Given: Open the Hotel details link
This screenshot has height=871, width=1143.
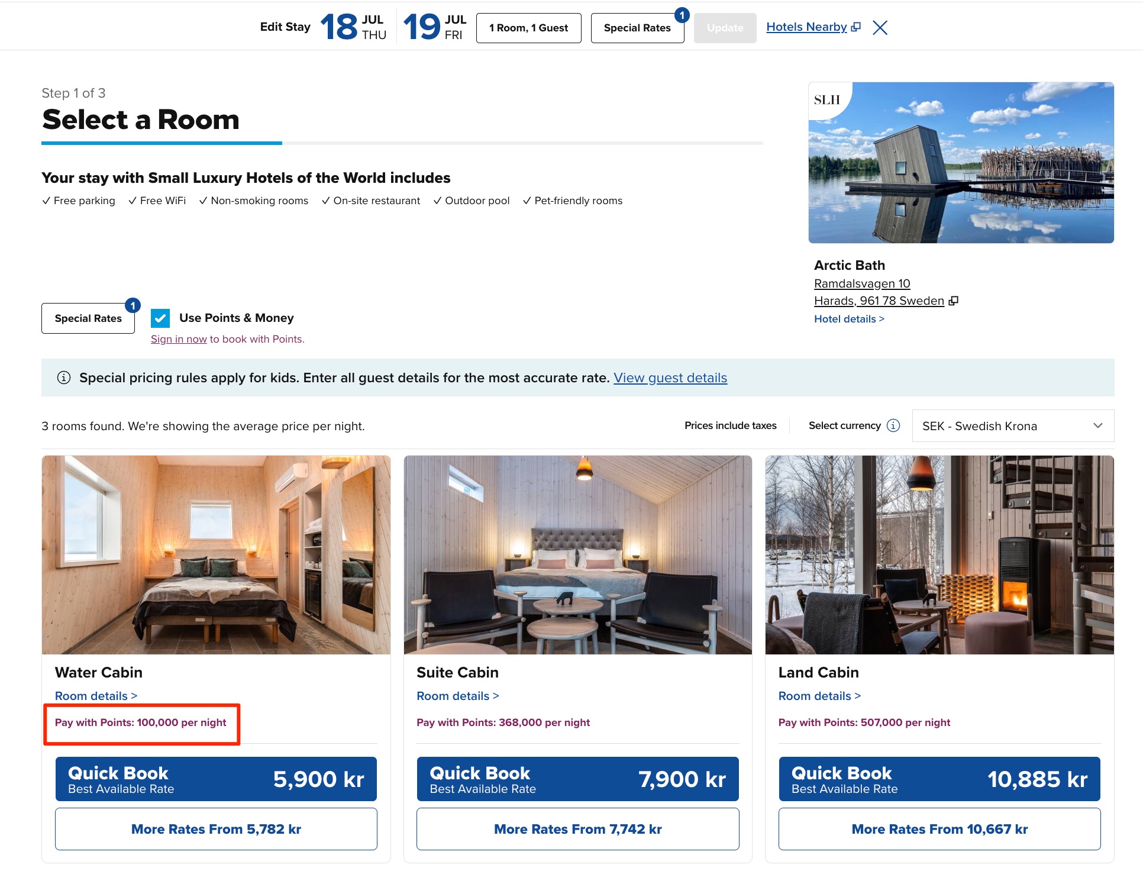Looking at the screenshot, I should point(849,319).
